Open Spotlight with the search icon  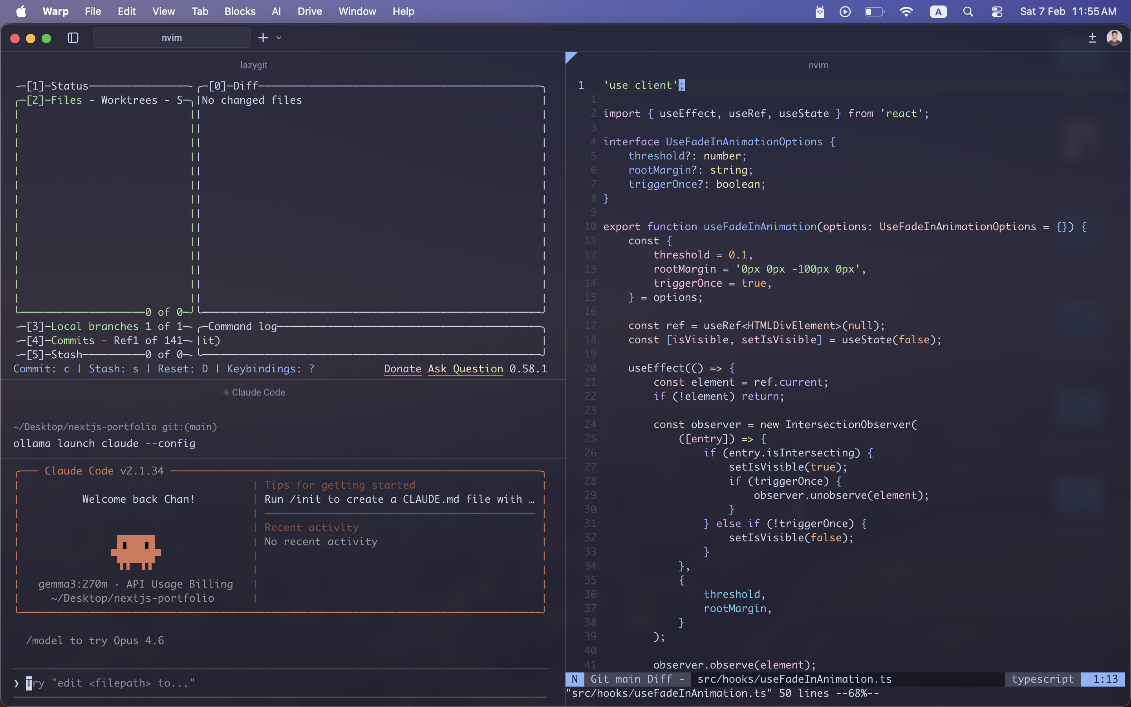[968, 11]
